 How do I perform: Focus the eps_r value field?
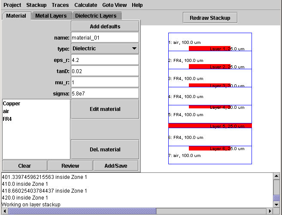tap(104, 60)
